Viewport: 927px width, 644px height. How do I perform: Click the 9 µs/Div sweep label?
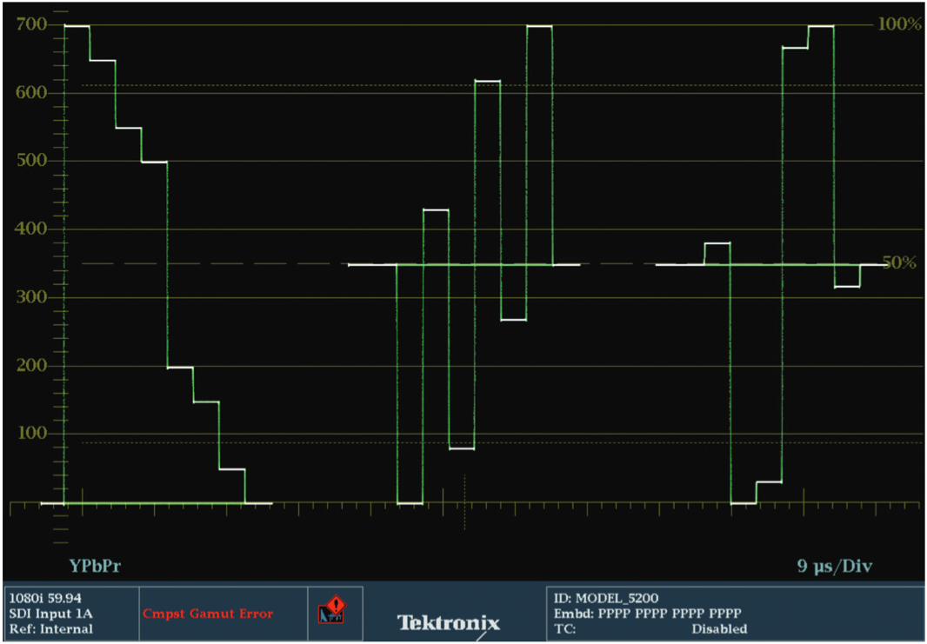pos(835,566)
